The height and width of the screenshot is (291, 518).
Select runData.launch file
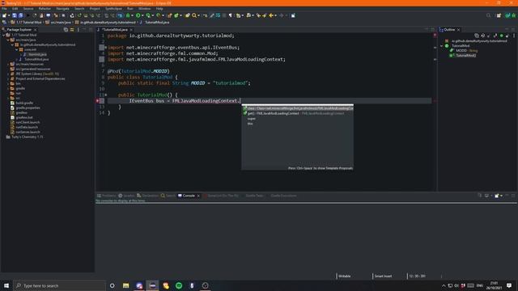[x=27, y=127]
